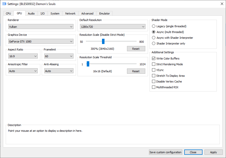
Task: Close the Settings window using the X
Action: coord(222,4)
